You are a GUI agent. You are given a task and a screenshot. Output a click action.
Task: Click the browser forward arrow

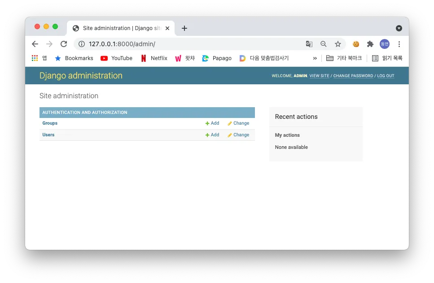(x=49, y=44)
